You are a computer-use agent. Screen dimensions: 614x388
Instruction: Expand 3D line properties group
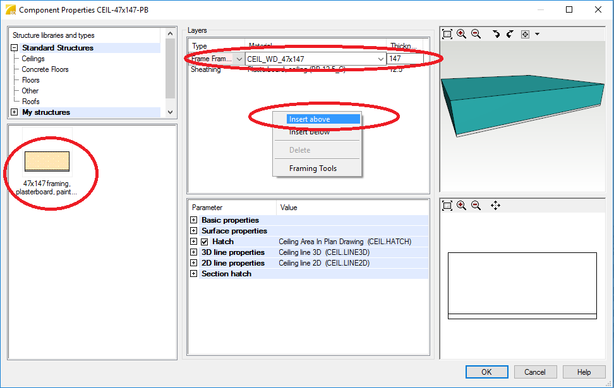point(193,252)
